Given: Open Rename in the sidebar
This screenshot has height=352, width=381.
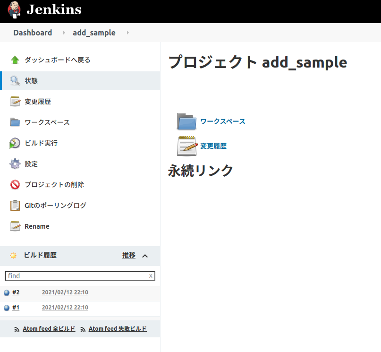Looking at the screenshot, I should 37,226.
